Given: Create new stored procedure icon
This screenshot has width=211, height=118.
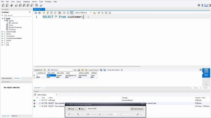Looking at the screenshot, I should pyautogui.click(x=28, y=5).
